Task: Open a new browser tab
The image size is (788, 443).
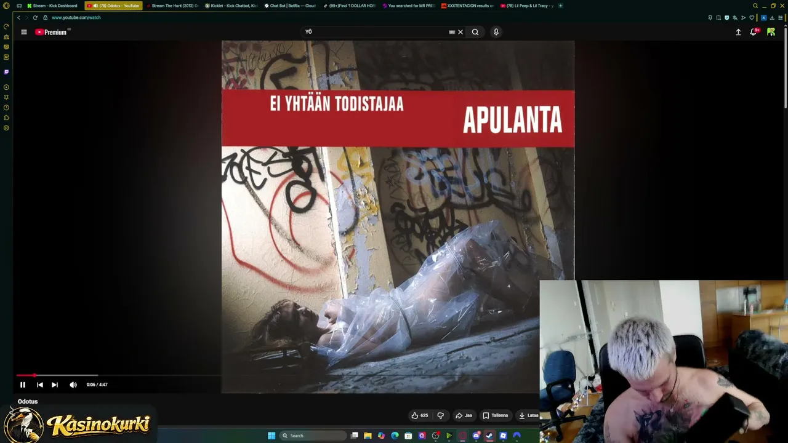Action: pos(560,6)
